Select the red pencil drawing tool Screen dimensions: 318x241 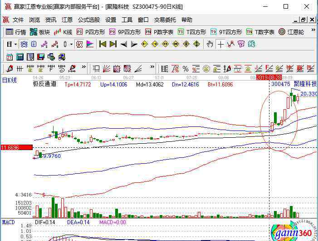tap(10, 69)
